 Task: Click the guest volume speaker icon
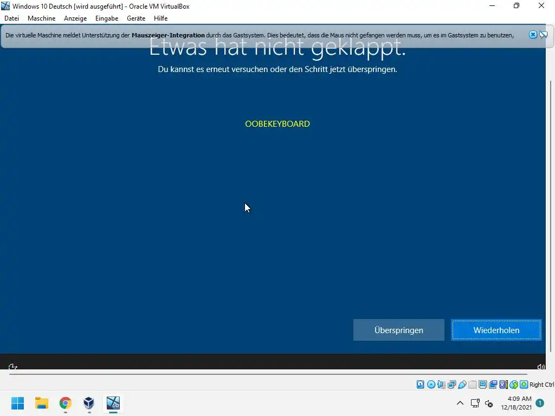pos(541,367)
